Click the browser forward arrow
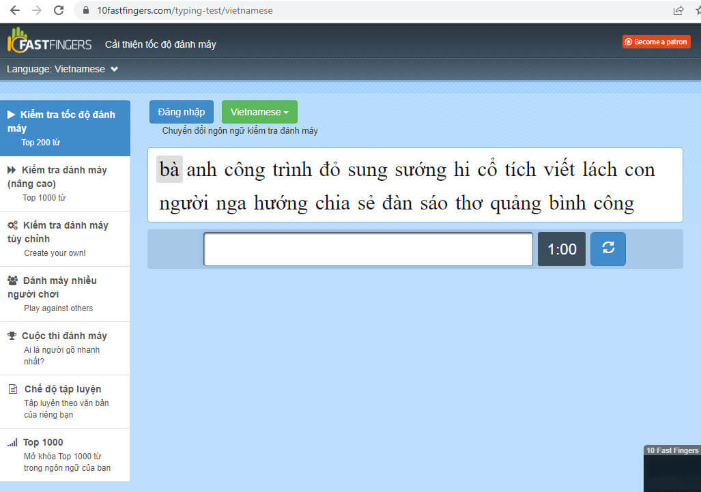This screenshot has height=492, width=701. (x=37, y=10)
